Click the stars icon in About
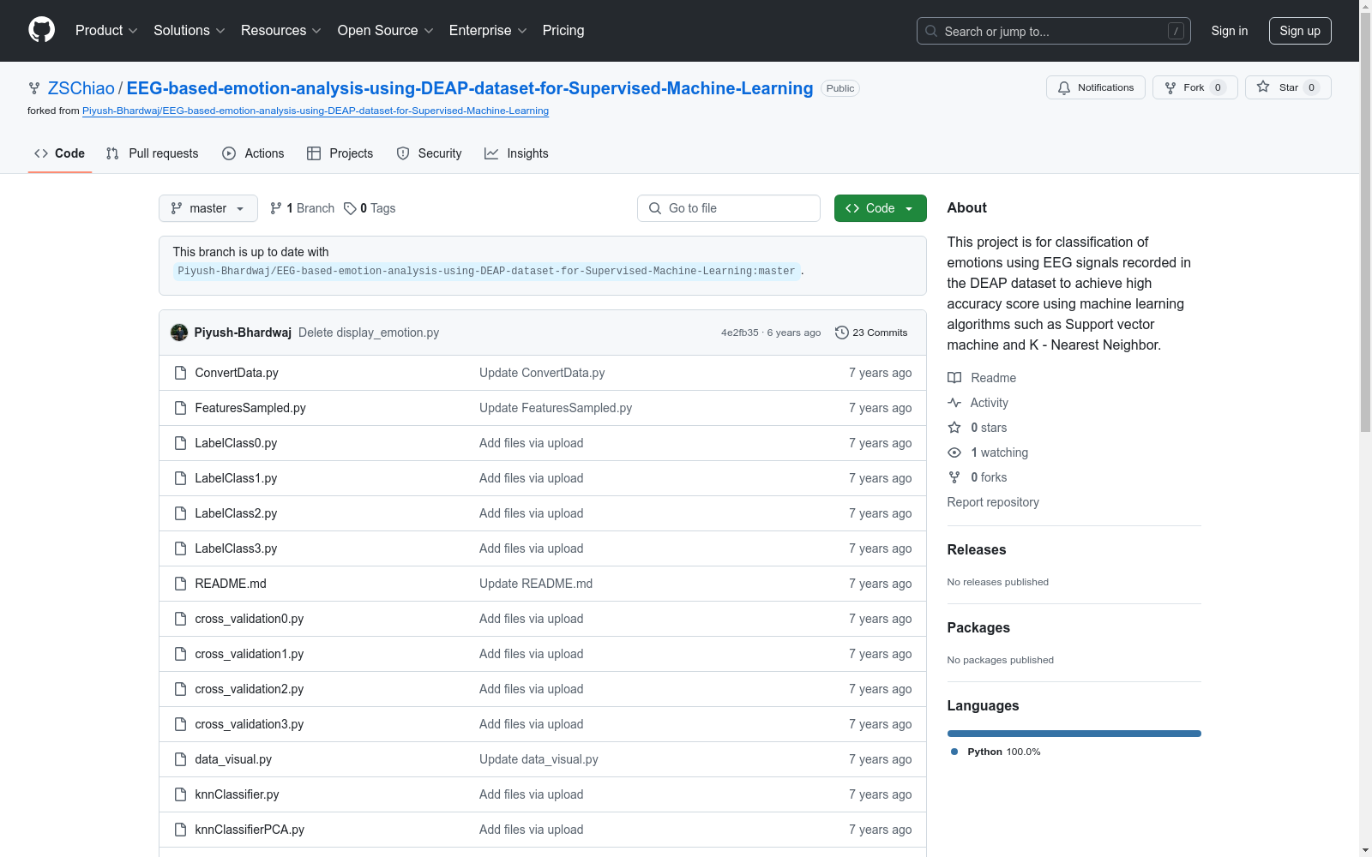The image size is (1372, 857). pyautogui.click(x=954, y=428)
